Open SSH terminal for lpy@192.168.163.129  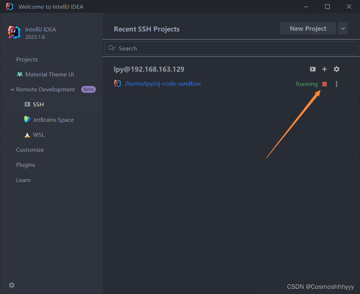(x=313, y=69)
